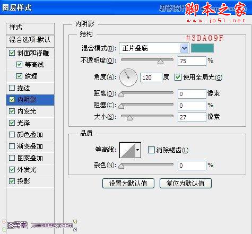Open the teal shadow color swatch
Viewport: 252px width, 234px height.
point(202,48)
